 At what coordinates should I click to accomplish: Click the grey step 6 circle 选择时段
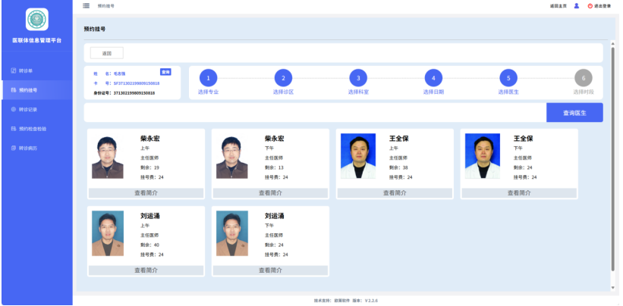point(583,77)
